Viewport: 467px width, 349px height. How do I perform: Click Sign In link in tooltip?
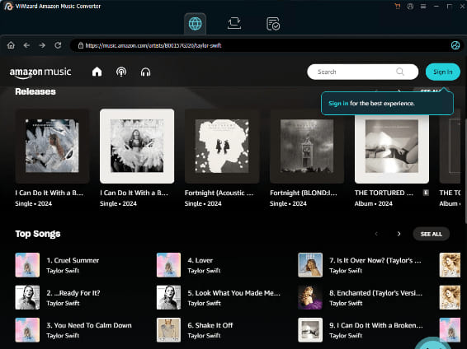click(x=338, y=104)
